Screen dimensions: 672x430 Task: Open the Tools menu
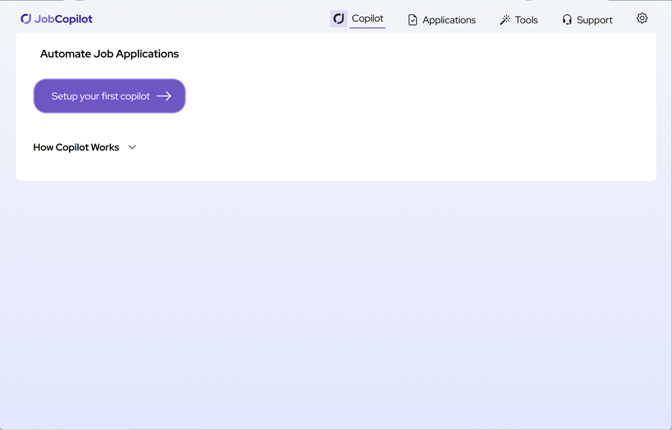tap(526, 20)
